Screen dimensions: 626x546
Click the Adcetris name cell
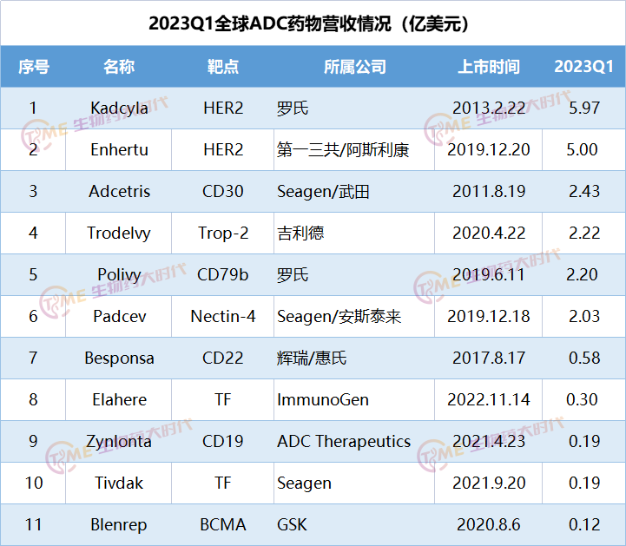pos(119,192)
